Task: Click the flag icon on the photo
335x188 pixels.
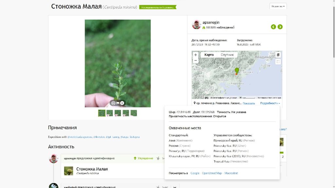Action: point(118,103)
